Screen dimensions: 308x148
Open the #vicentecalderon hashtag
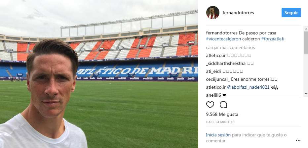click(223, 39)
